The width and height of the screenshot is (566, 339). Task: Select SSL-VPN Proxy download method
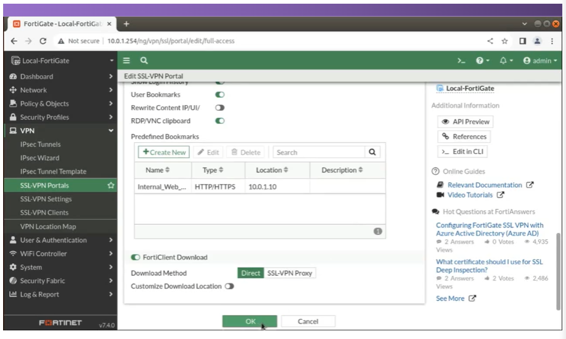pyautogui.click(x=290, y=273)
